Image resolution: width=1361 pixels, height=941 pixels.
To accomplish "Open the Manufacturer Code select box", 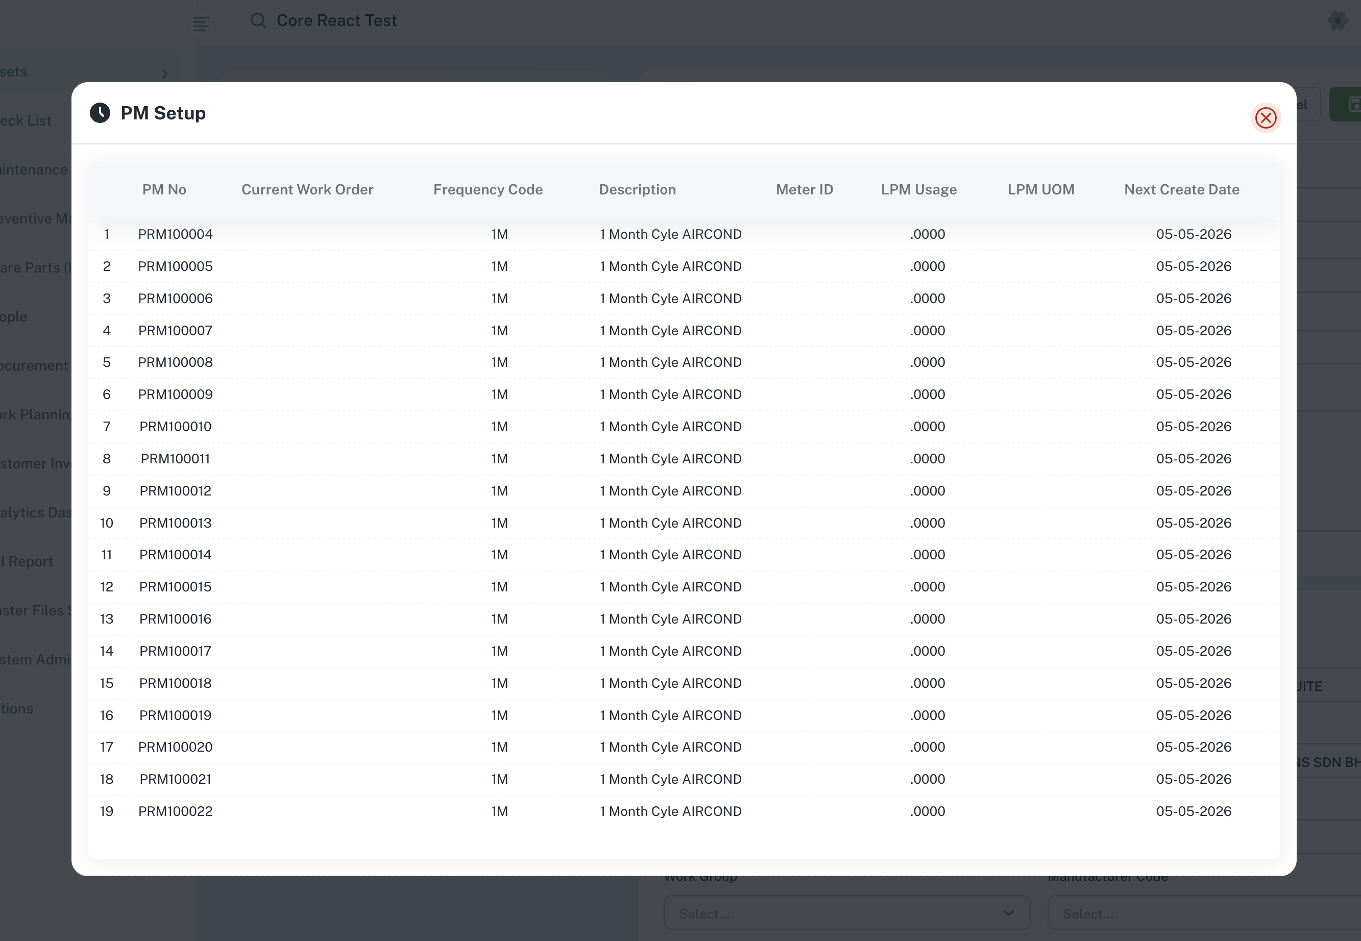I will tap(1203, 913).
